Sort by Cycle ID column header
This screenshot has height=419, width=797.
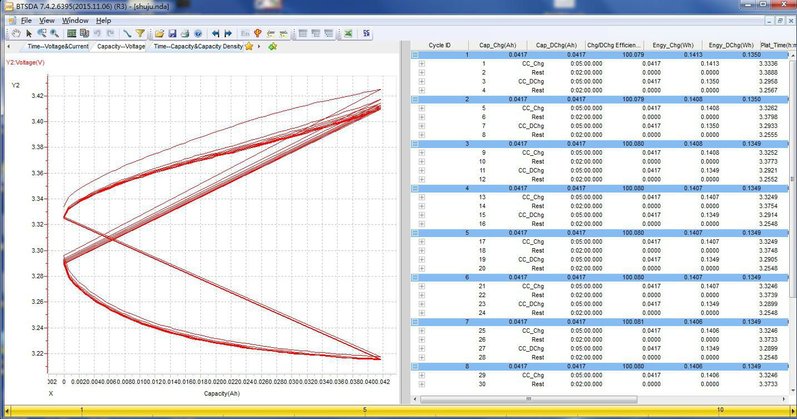[439, 45]
